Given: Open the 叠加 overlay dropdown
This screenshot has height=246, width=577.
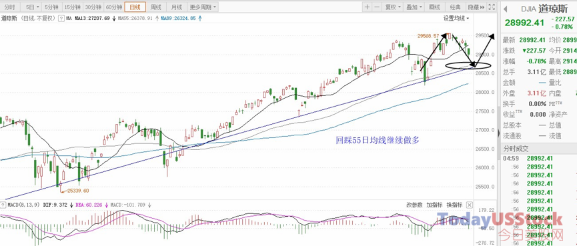Looking at the screenshot, I should pos(414,7).
